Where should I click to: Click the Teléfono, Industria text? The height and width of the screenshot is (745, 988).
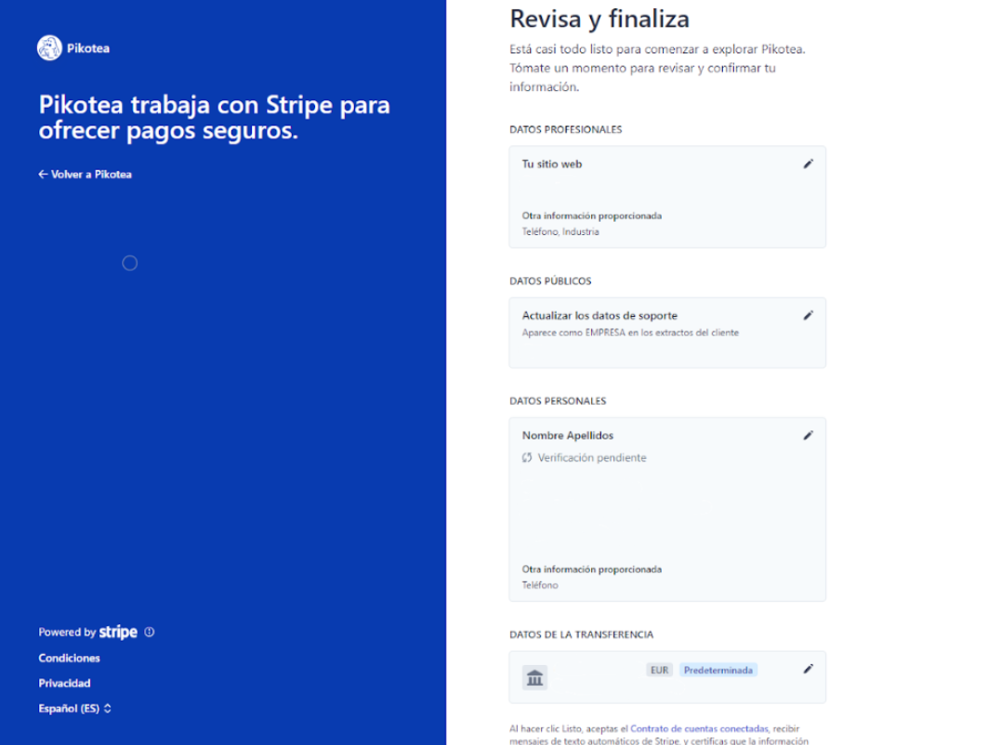(x=560, y=231)
